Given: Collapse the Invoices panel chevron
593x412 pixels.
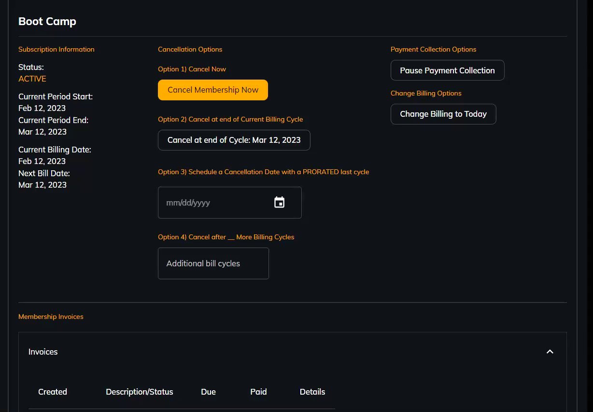Looking at the screenshot, I should pos(550,352).
